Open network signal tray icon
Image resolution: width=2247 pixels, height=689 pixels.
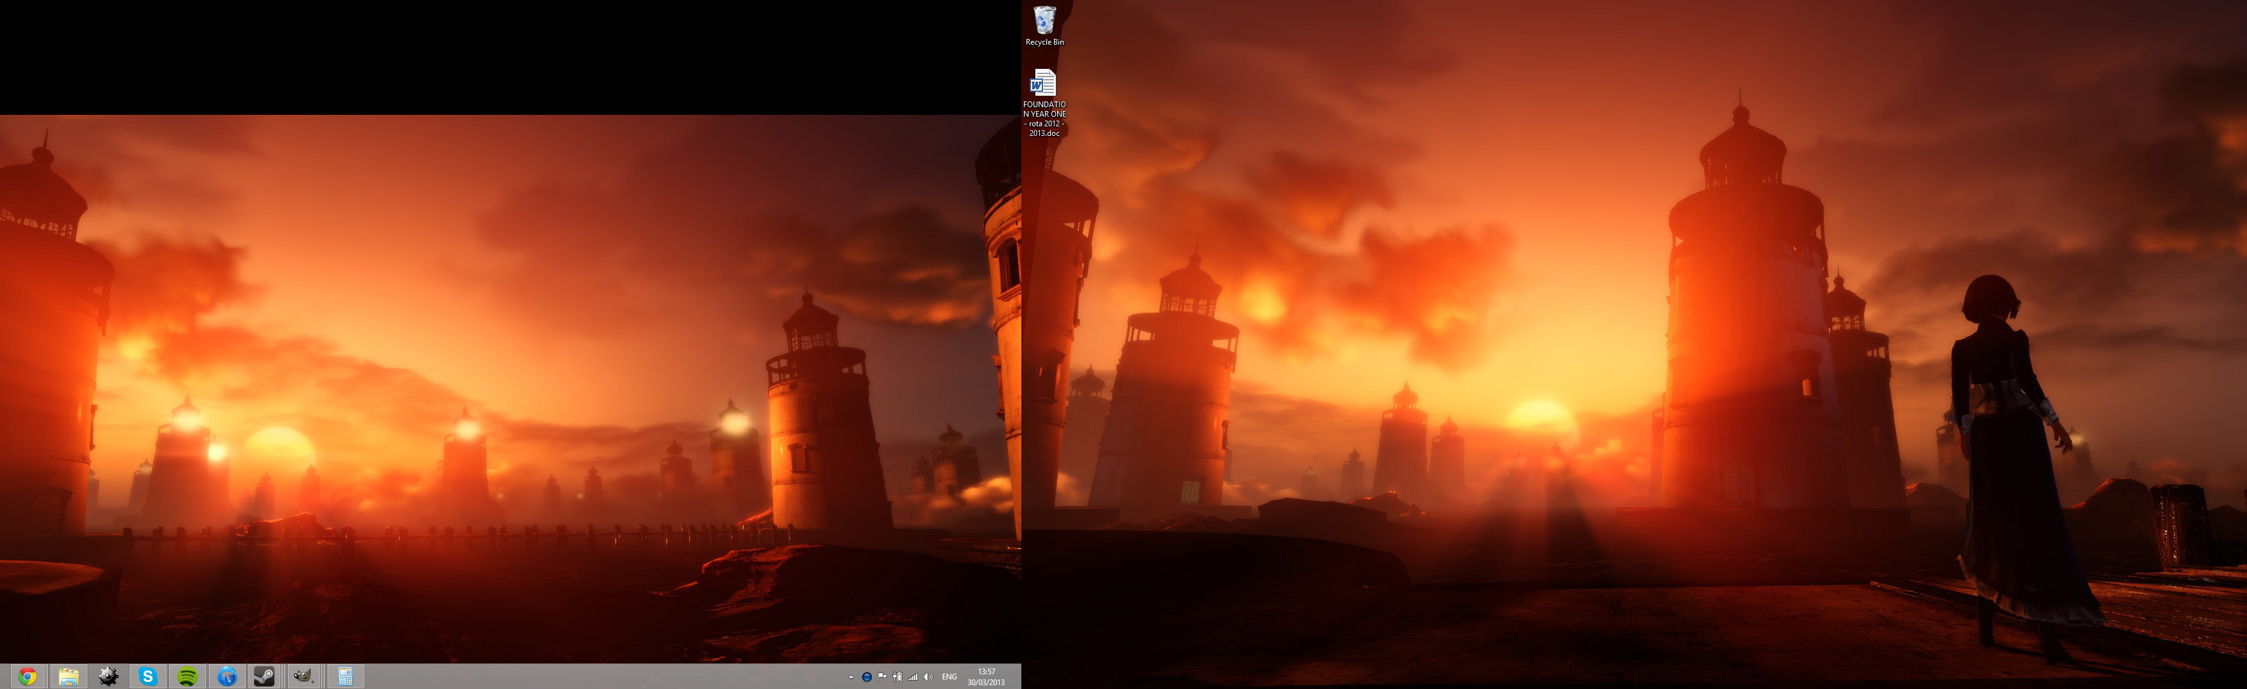pyautogui.click(x=913, y=677)
